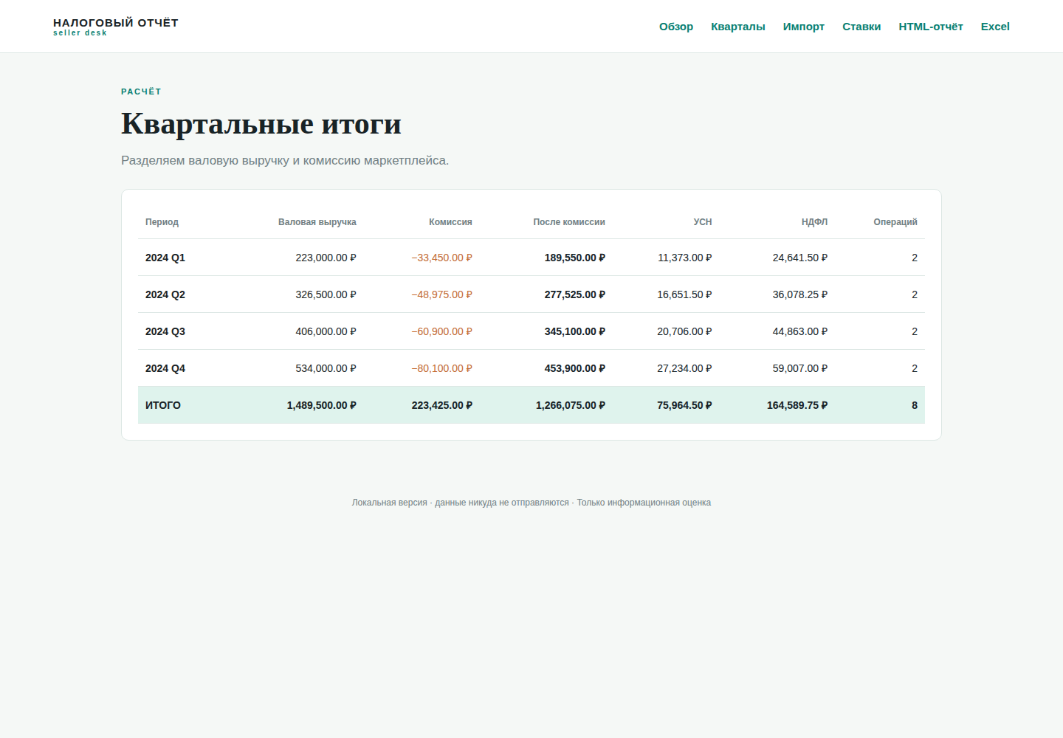Click the После комиссии column header
The width and height of the screenshot is (1063, 738).
click(x=569, y=222)
